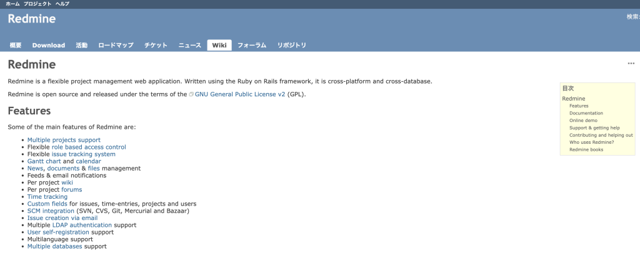Follow the Gantt chart link
Screen dimensions: 640x255
pyautogui.click(x=44, y=161)
